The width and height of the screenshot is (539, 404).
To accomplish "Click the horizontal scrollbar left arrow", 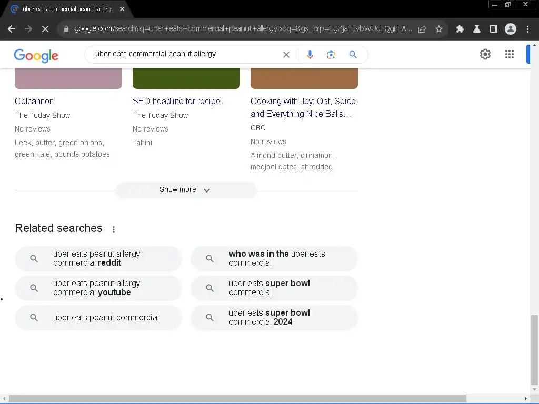I will point(4,399).
